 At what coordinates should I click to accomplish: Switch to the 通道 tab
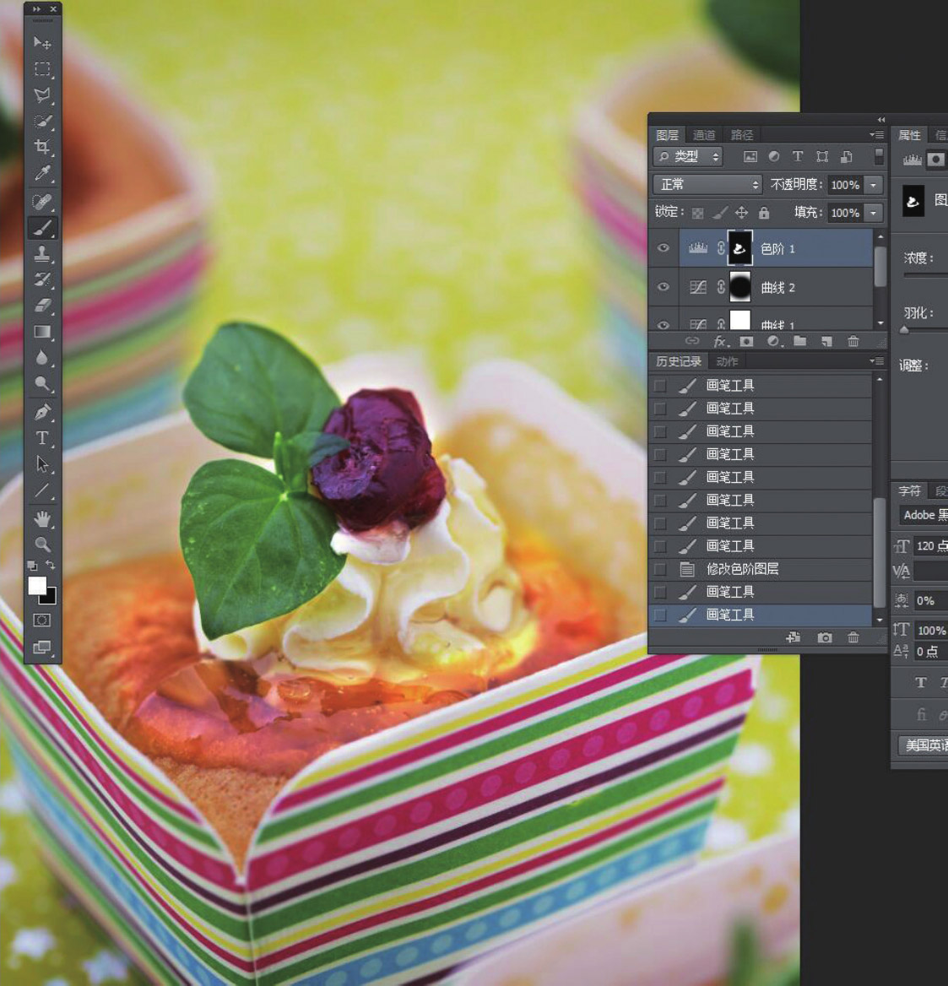pyautogui.click(x=704, y=135)
